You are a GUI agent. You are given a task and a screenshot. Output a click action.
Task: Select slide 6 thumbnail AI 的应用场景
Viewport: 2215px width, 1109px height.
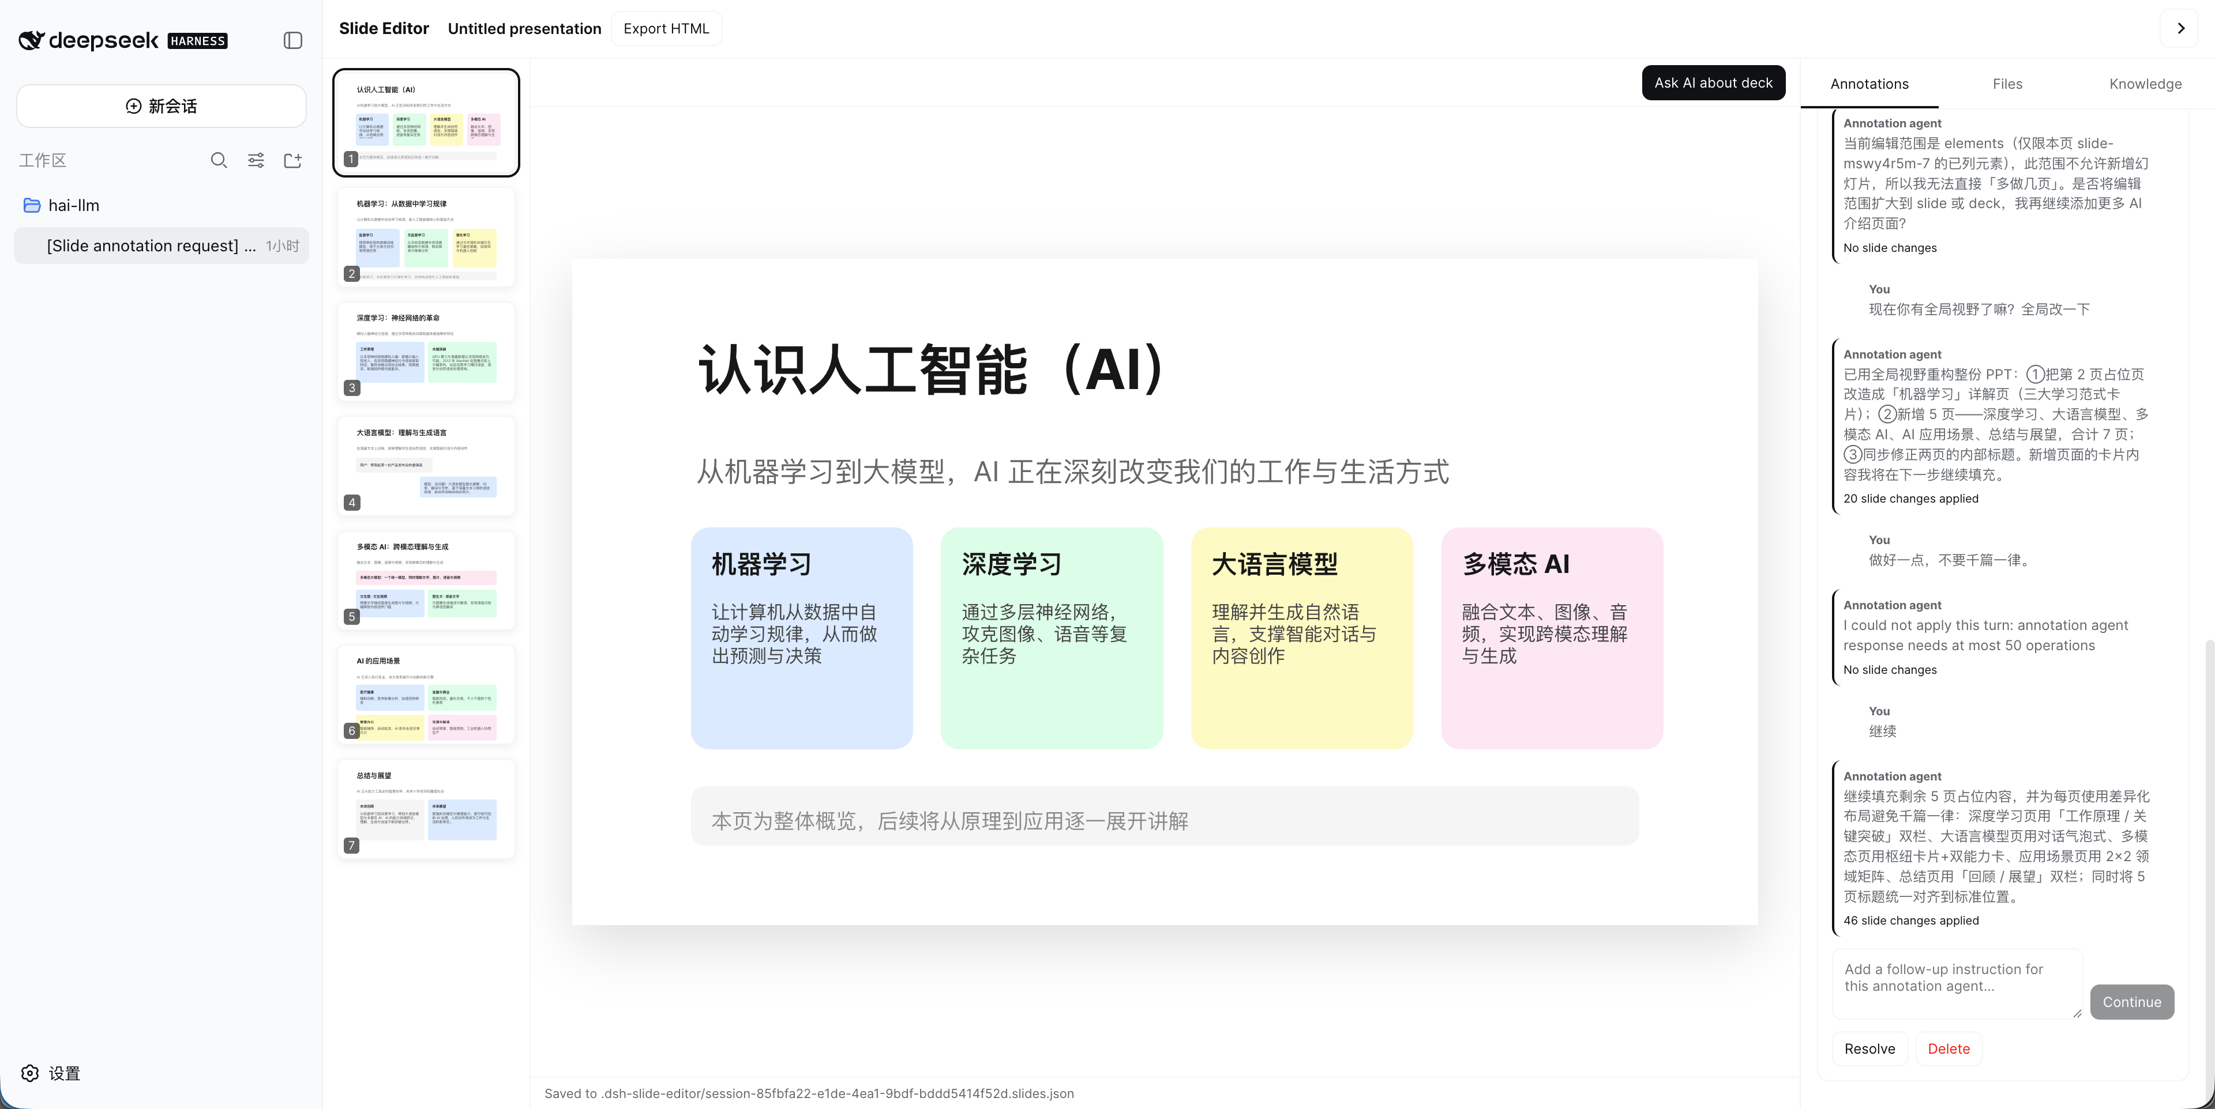pos(426,694)
